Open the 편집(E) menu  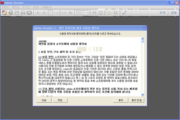click(x=16, y=7)
